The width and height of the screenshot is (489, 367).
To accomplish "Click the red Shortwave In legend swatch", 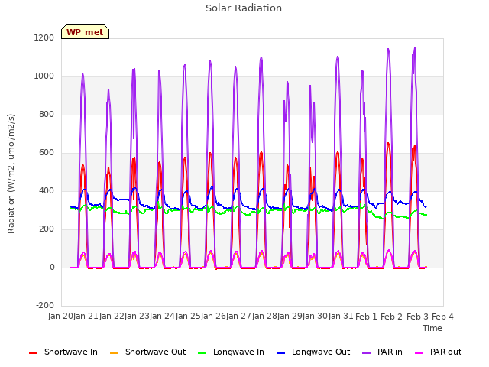I will [x=33, y=353].
